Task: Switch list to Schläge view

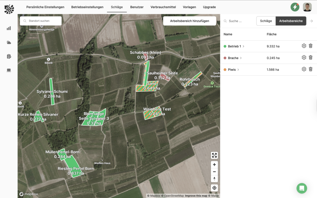Action: pos(266,21)
